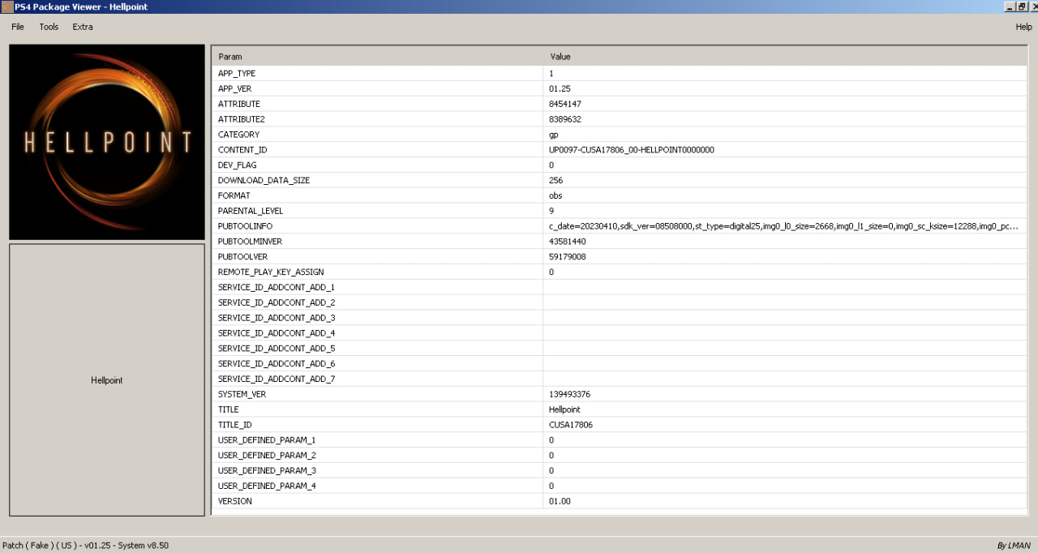Select the USER_DEFINED_PARAM_1 row

point(620,440)
